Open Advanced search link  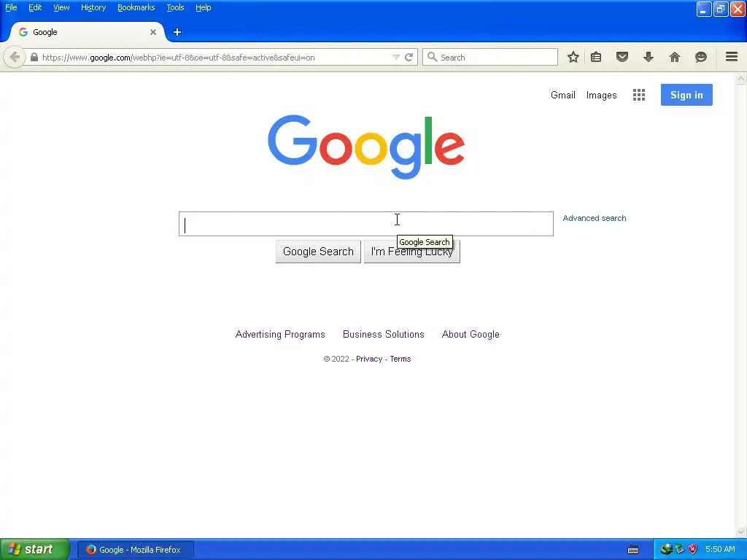pos(595,218)
